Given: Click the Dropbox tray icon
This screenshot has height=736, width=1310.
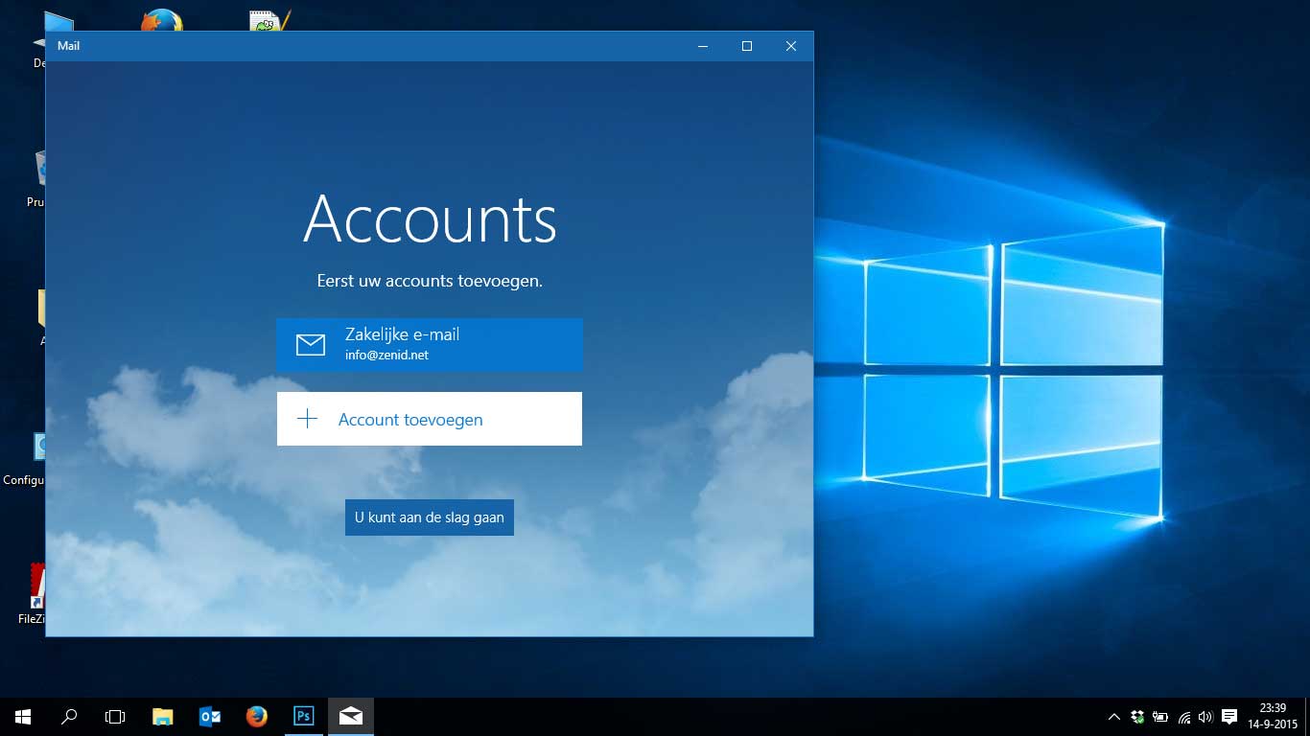Looking at the screenshot, I should click(x=1137, y=717).
